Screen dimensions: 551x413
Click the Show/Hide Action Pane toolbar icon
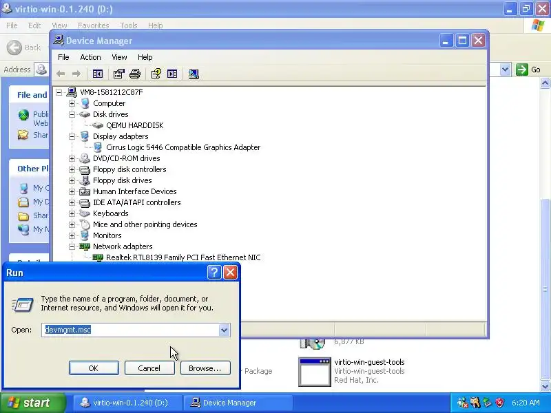pos(172,74)
